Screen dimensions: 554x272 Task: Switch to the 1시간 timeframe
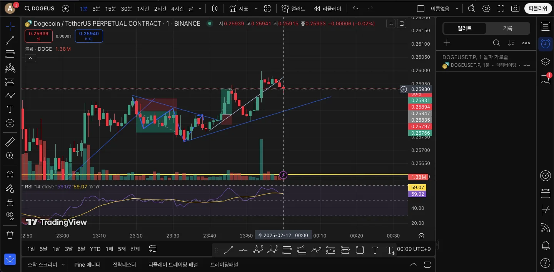[x=143, y=8]
